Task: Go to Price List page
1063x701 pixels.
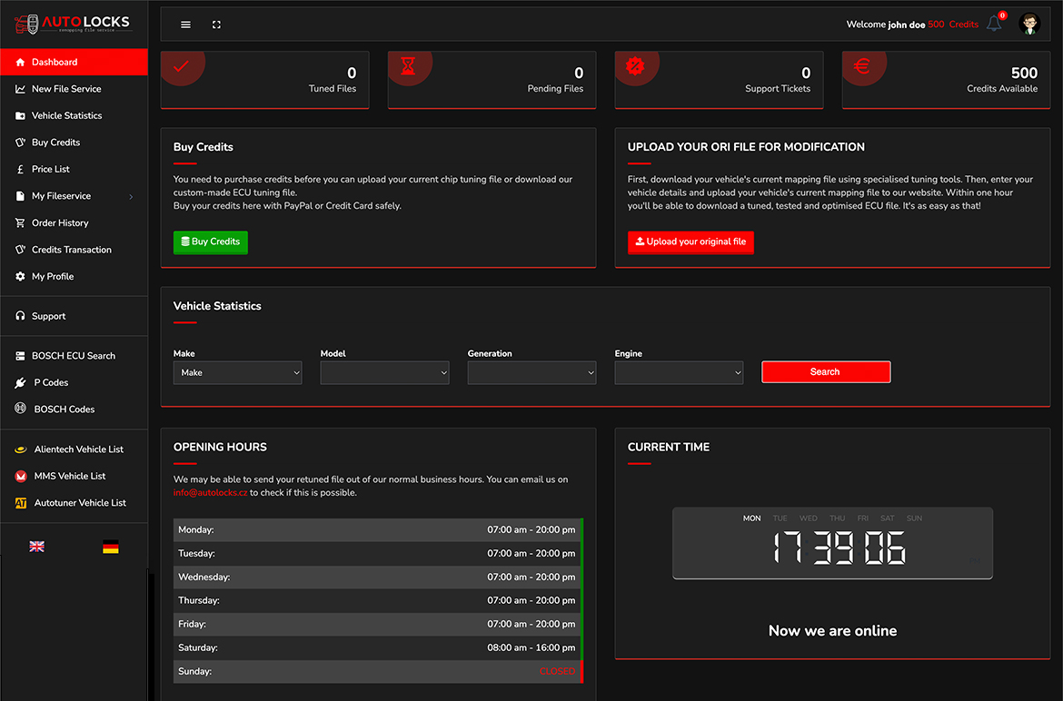Action: [51, 169]
